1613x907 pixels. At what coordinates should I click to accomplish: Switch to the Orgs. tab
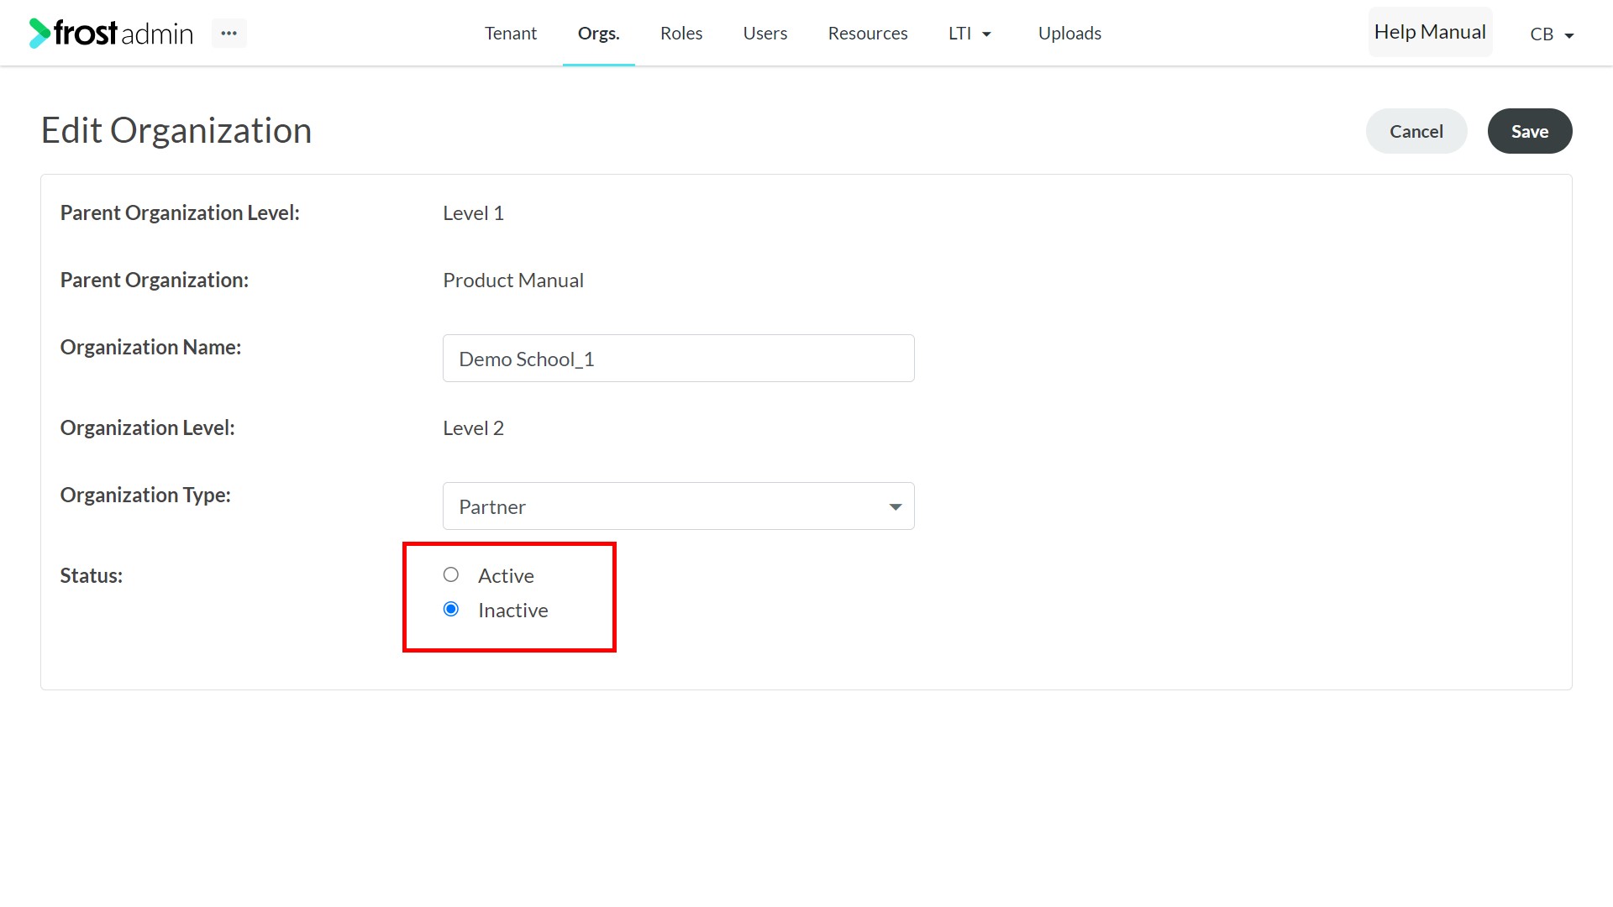tap(598, 33)
